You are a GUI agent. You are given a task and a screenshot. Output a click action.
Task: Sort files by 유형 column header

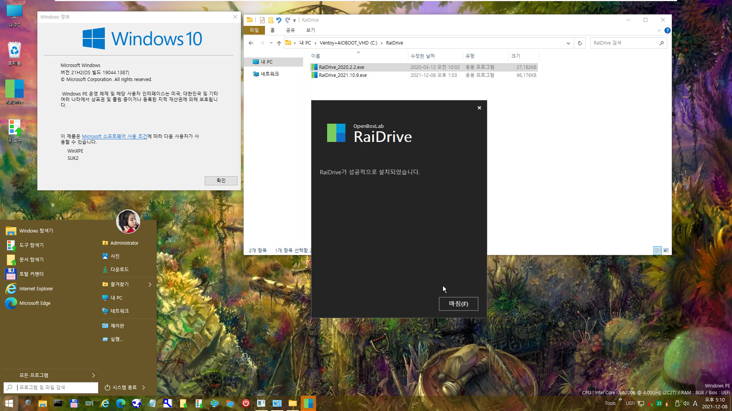[485, 56]
